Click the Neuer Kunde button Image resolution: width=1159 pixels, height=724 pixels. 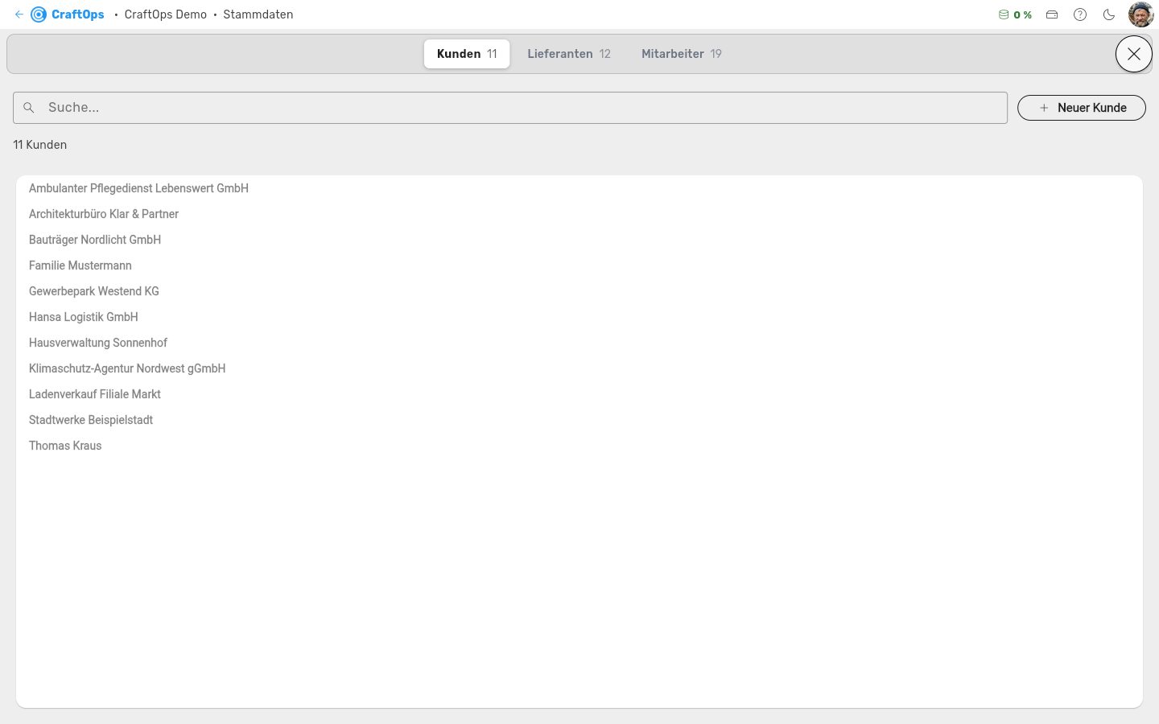tap(1082, 108)
